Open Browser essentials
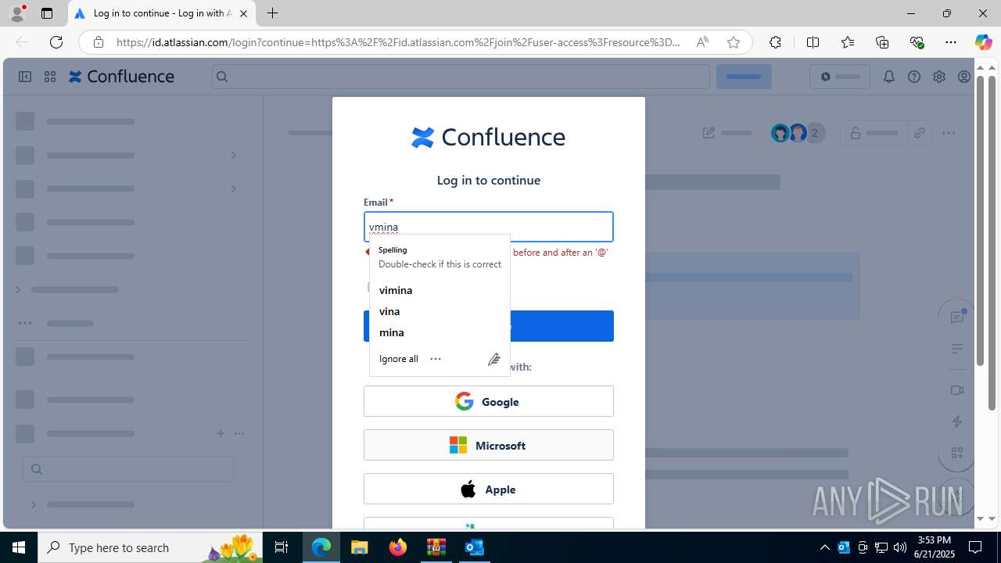This screenshot has height=563, width=1001. pos(917,42)
